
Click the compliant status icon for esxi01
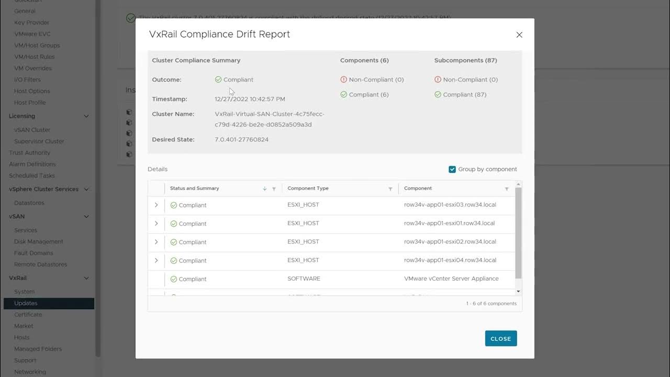(174, 224)
